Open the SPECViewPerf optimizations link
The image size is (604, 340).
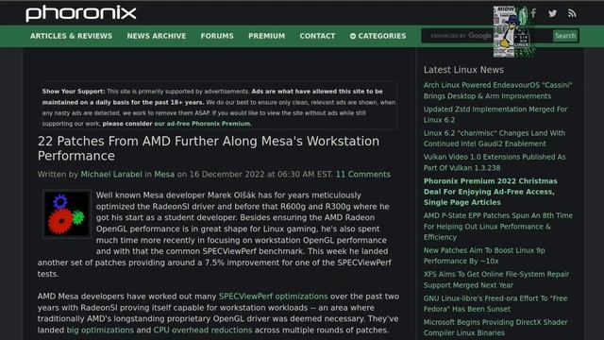[273, 297]
